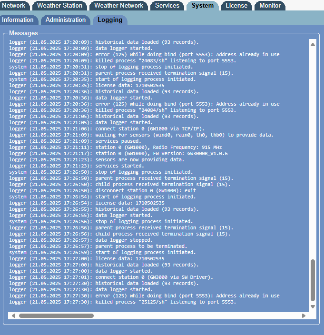Screen dimensions: 324x335
Task: Select the System tab
Action: click(202, 6)
